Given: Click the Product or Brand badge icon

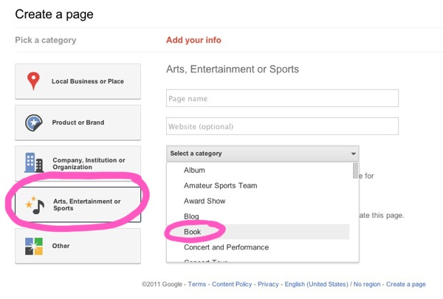Looking at the screenshot, I should click(x=34, y=123).
